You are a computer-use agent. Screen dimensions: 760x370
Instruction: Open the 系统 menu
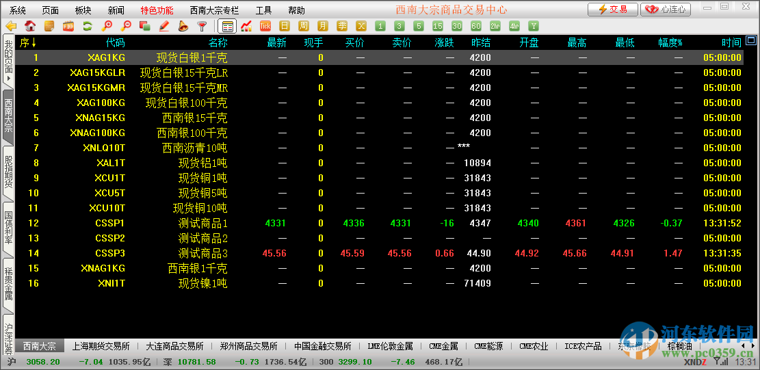(x=18, y=10)
